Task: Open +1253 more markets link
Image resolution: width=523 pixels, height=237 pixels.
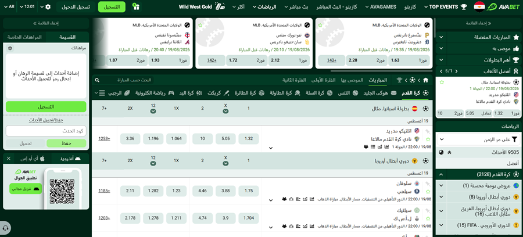Action: tap(104, 138)
